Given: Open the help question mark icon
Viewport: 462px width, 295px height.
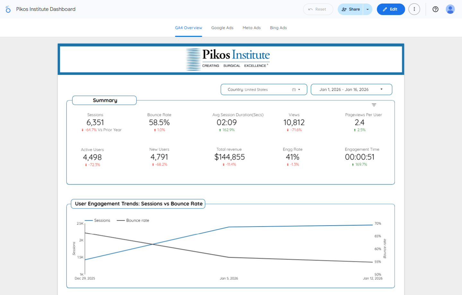Looking at the screenshot, I should coord(435,9).
